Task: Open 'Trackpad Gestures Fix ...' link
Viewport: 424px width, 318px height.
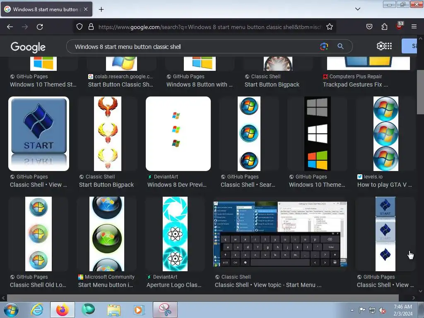Action: tap(356, 84)
